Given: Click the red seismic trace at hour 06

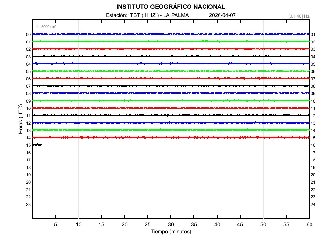Looking at the screenshot, I should tap(171, 78).
